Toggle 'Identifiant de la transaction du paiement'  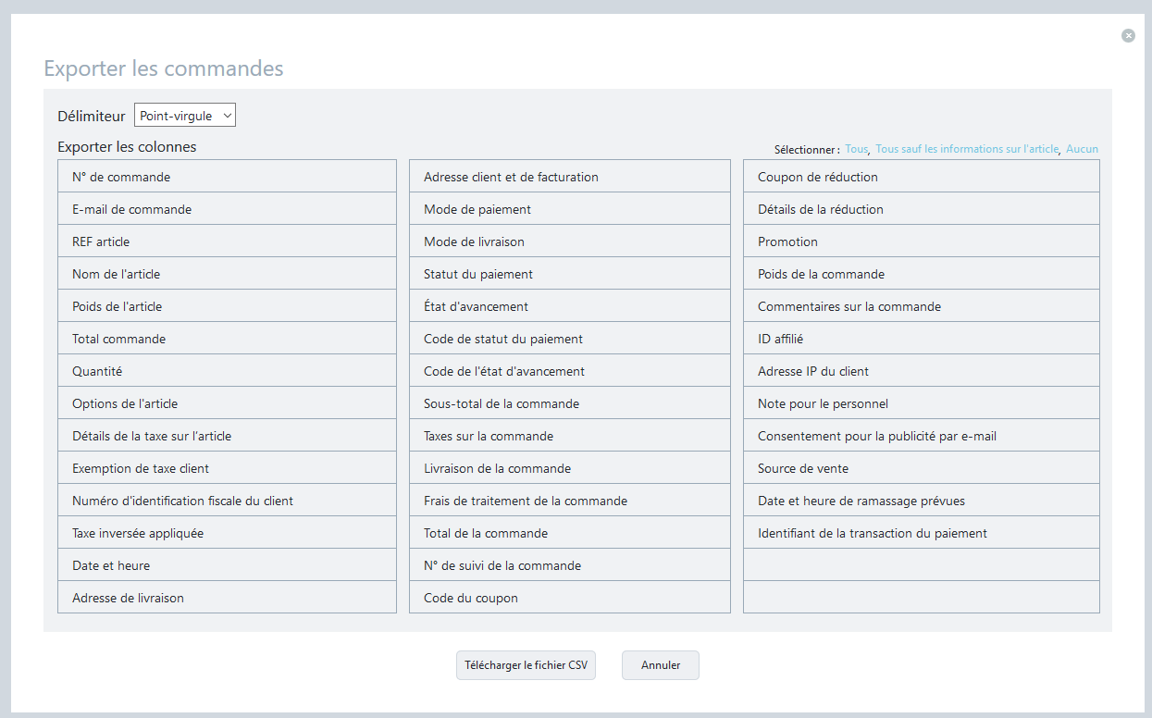(921, 533)
